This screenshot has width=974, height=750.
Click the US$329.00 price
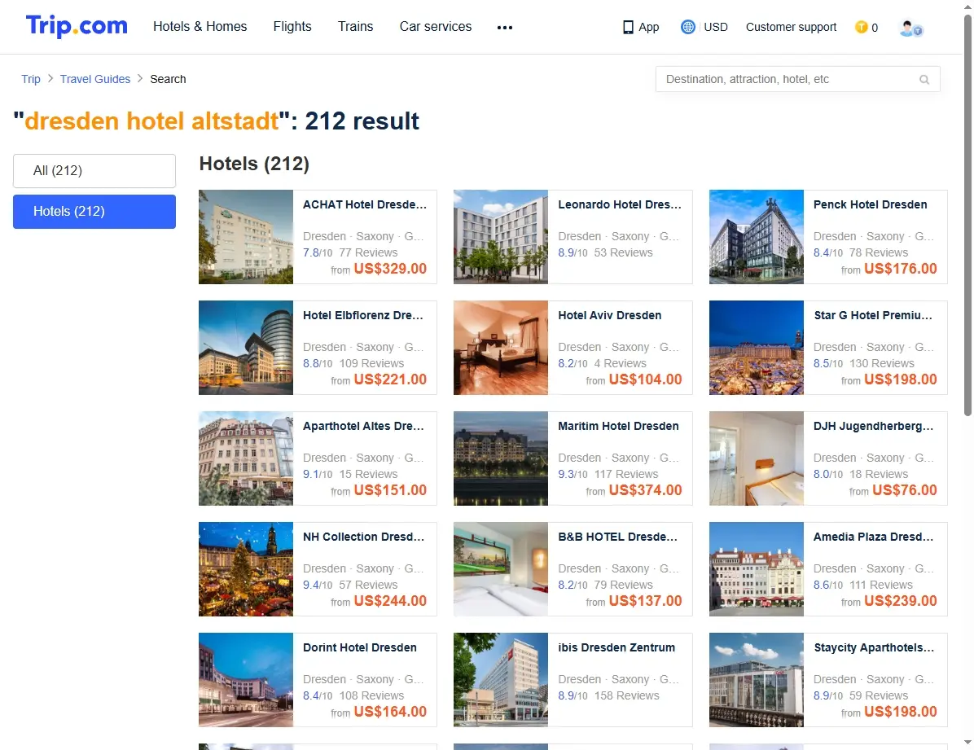click(390, 269)
